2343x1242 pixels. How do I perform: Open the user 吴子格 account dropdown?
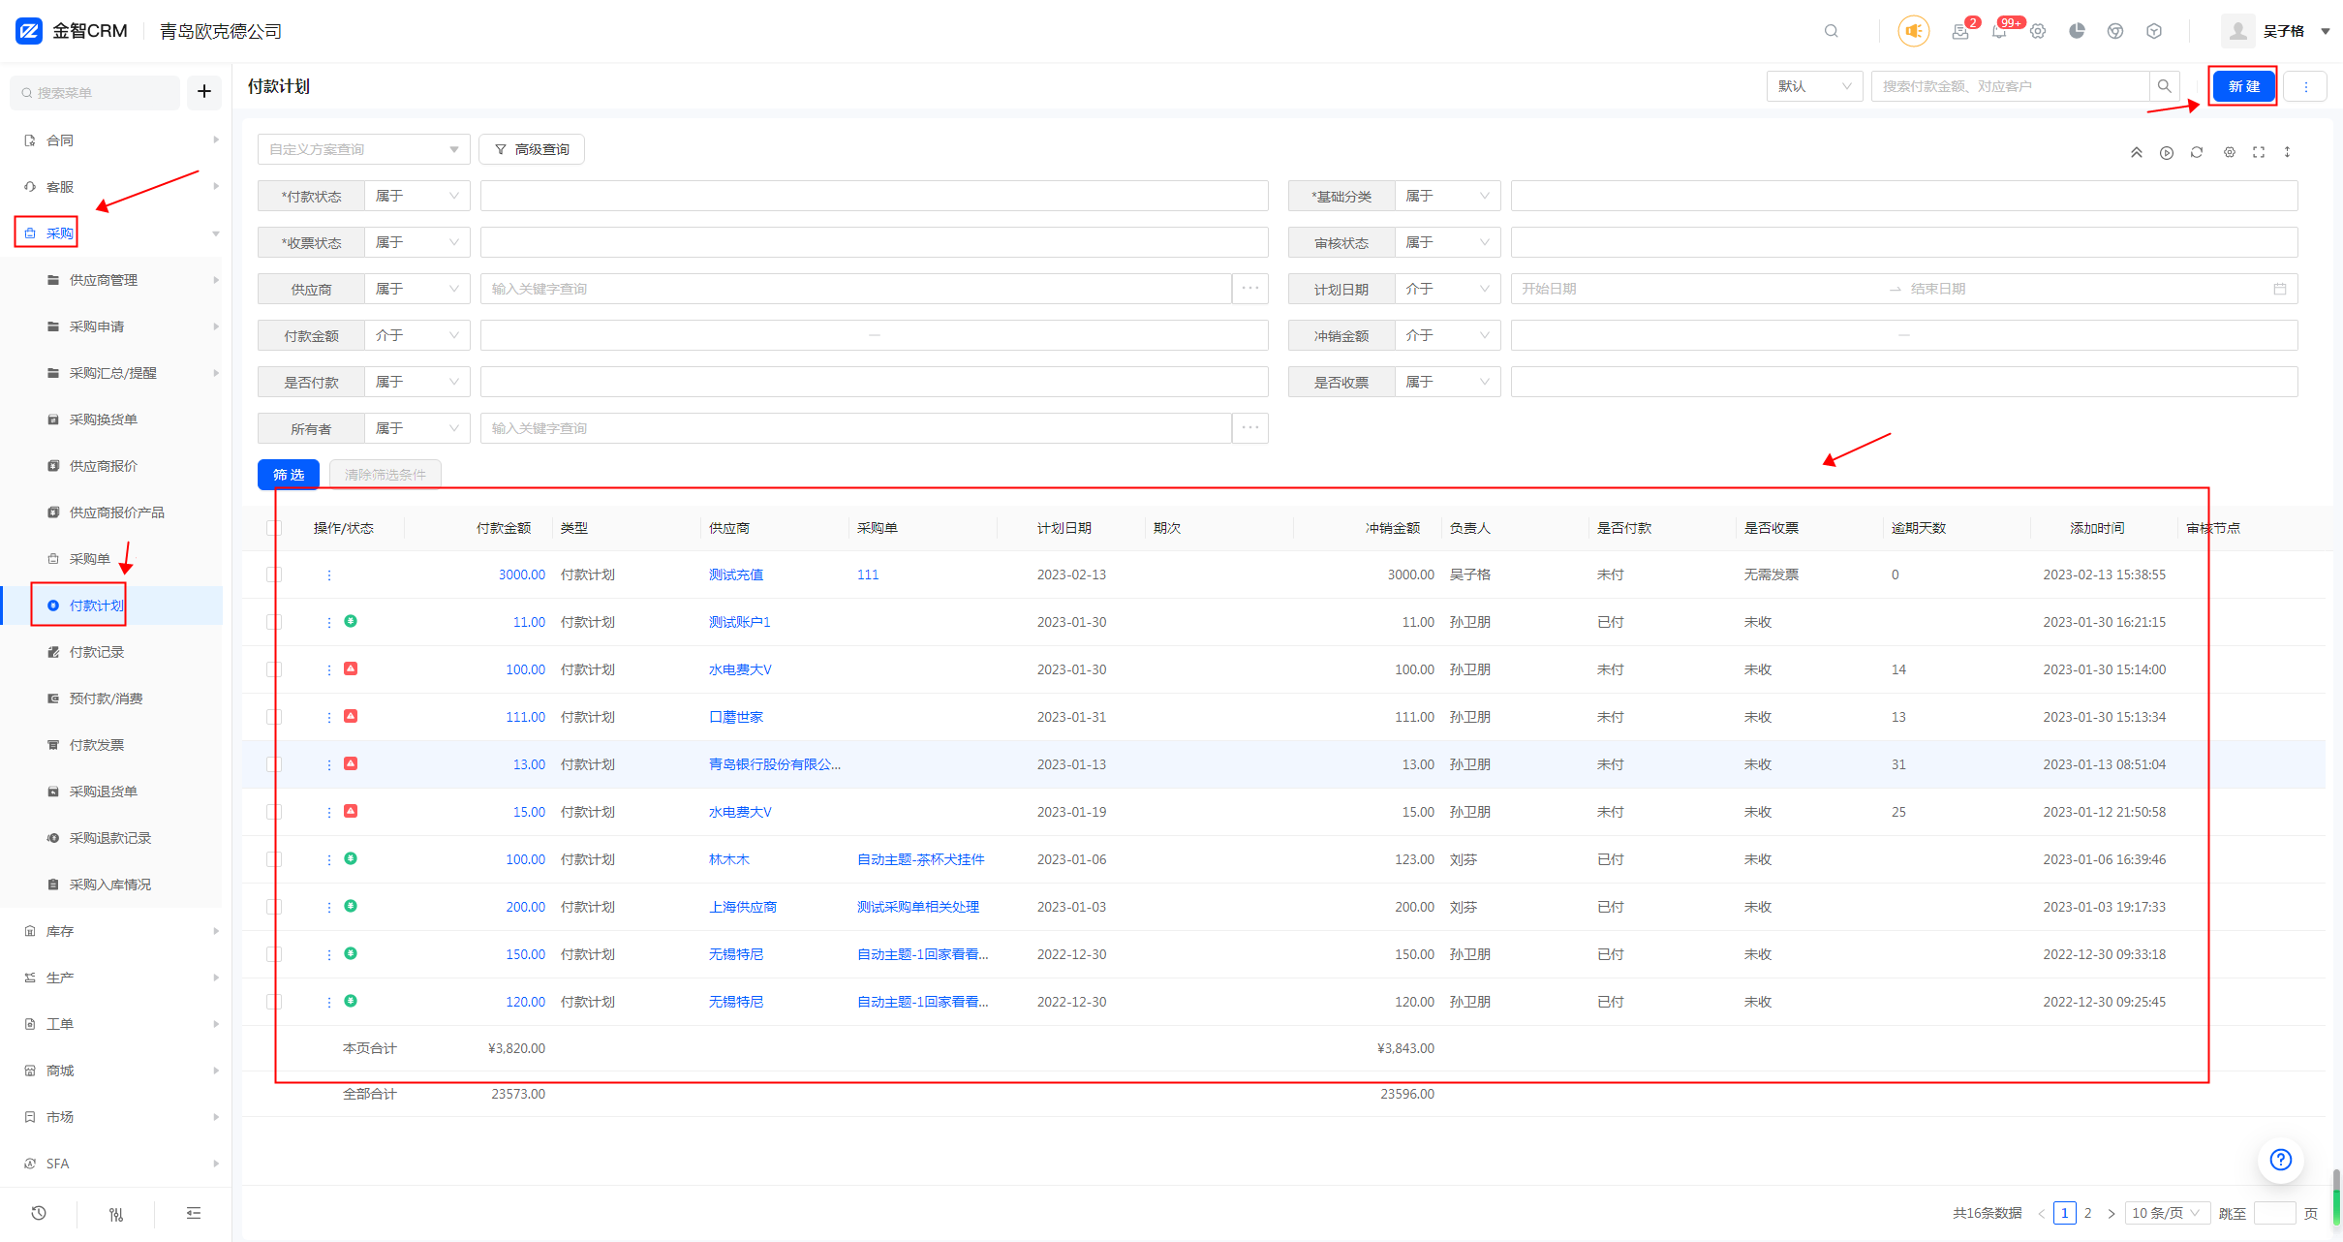pyautogui.click(x=2275, y=31)
